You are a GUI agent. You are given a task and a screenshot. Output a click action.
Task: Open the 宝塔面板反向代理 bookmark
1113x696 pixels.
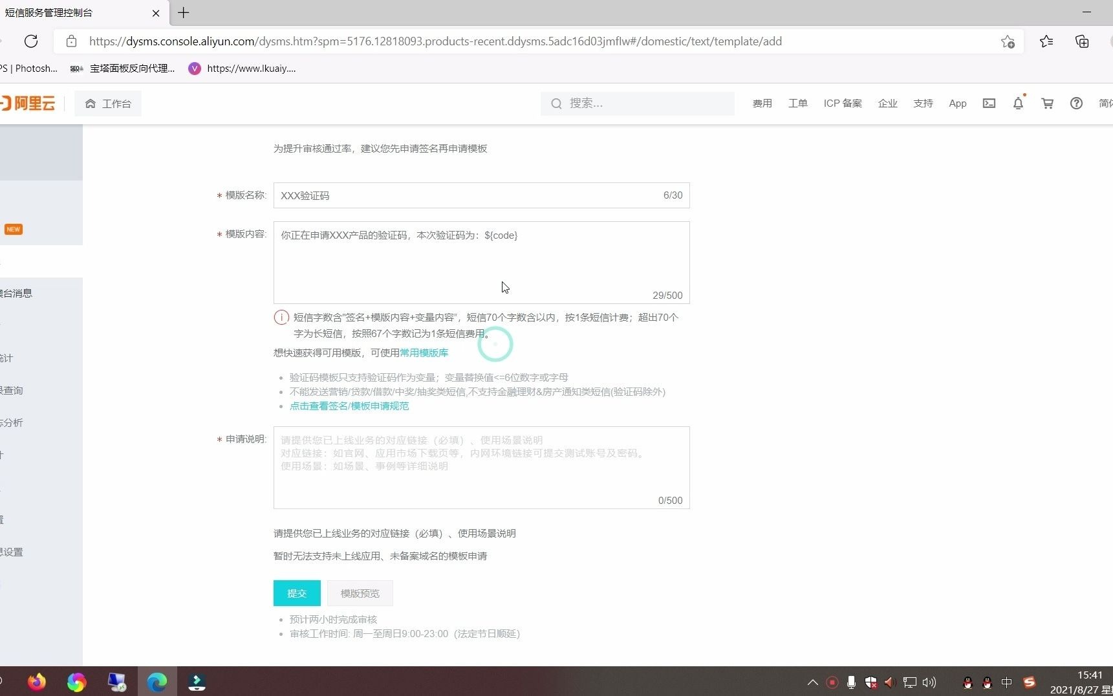(x=122, y=69)
